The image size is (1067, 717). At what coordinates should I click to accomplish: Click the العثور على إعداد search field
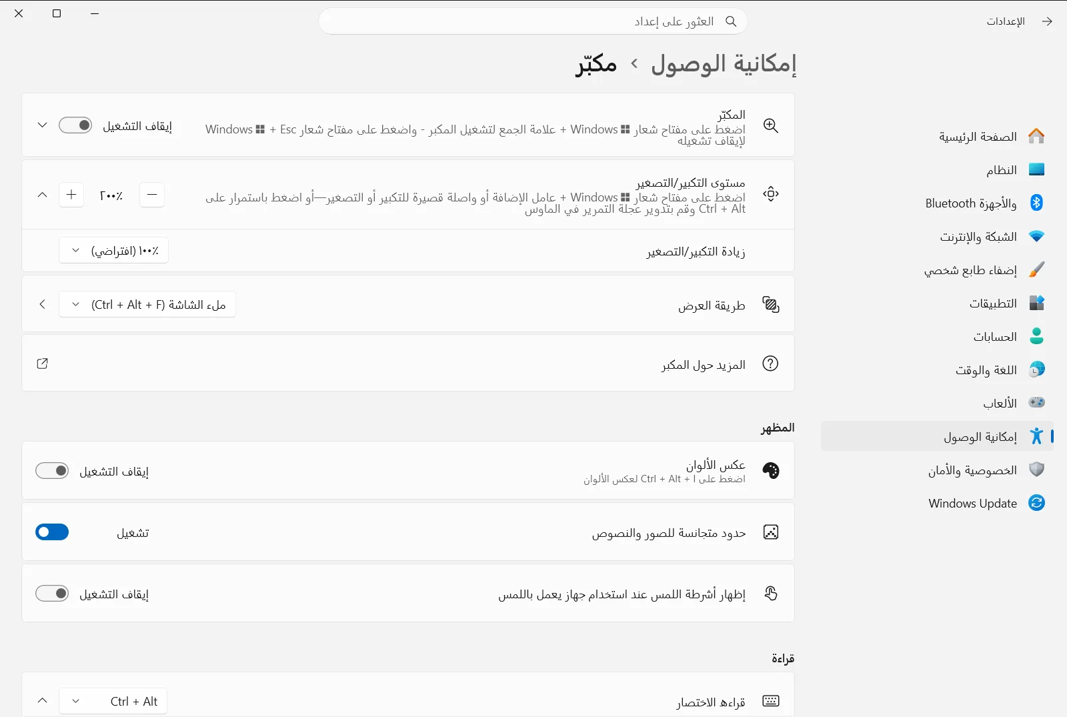coord(532,21)
